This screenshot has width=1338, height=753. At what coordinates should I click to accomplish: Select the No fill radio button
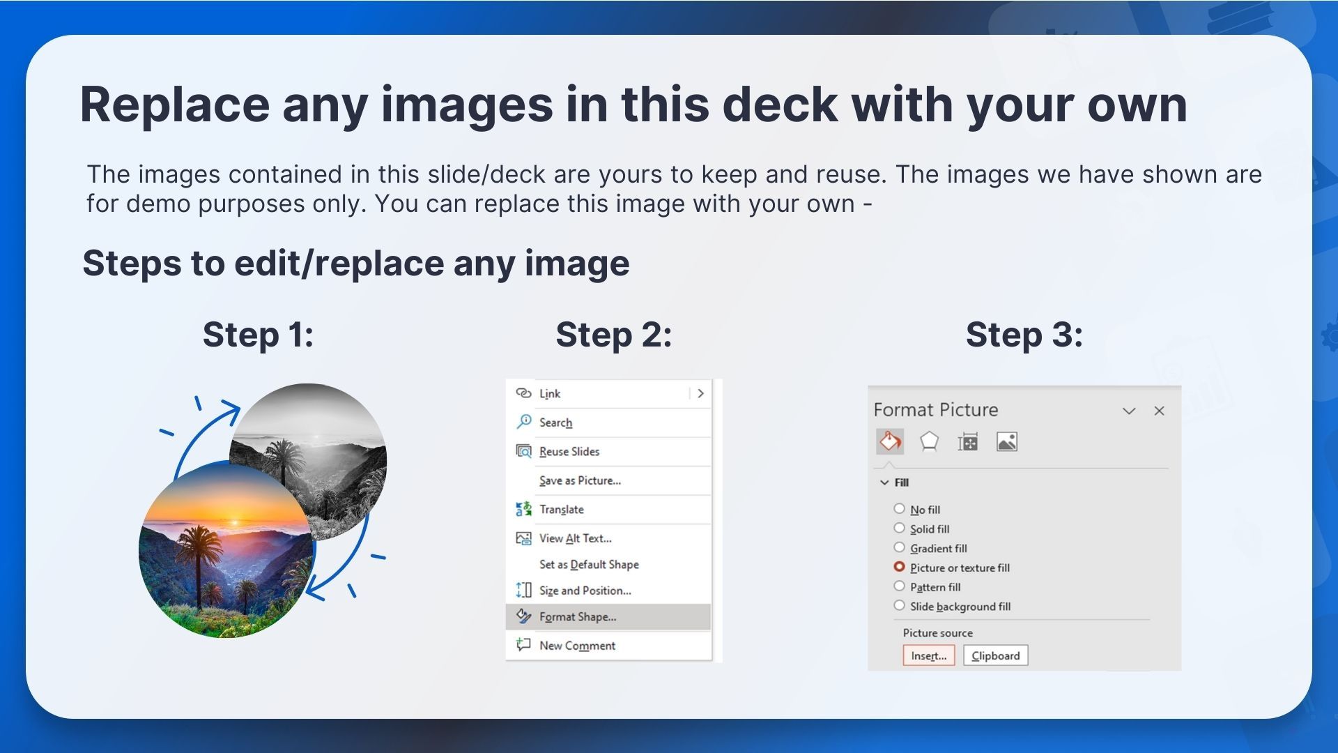point(899,509)
